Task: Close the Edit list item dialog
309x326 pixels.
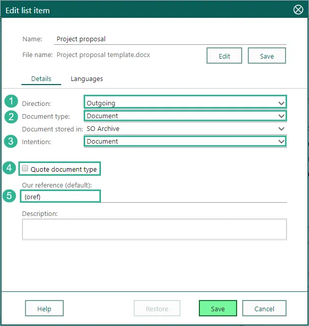Action: [x=298, y=10]
